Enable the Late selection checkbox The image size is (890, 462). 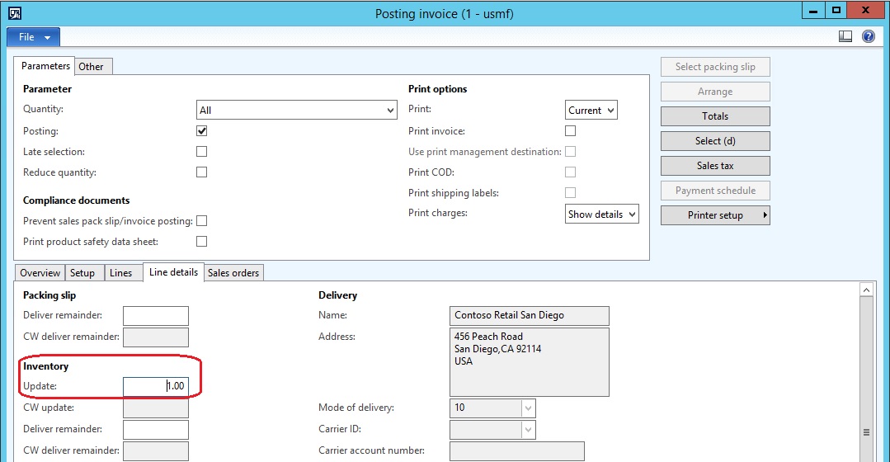point(201,152)
